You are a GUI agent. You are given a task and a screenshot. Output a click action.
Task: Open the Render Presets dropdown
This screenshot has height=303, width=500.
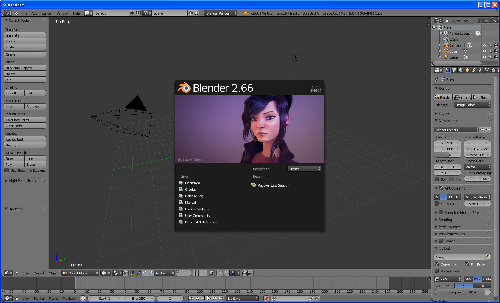(456, 130)
